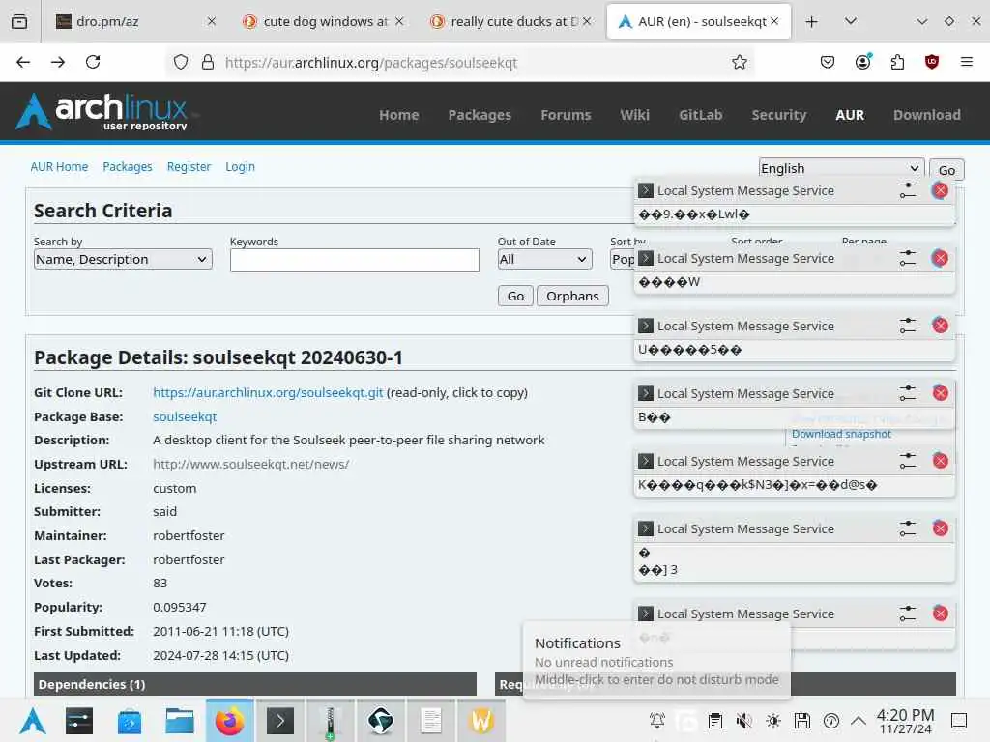This screenshot has width=990, height=742.
Task: Open the GitLab navigation item
Action: click(x=700, y=115)
